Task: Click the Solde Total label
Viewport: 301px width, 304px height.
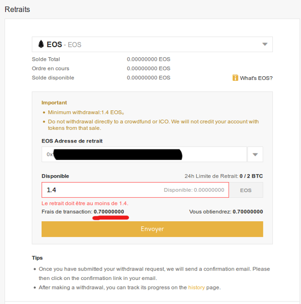Action: click(46, 59)
